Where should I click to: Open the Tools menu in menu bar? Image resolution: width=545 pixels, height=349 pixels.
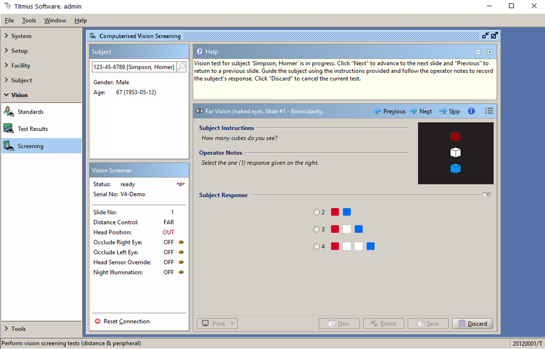click(29, 20)
